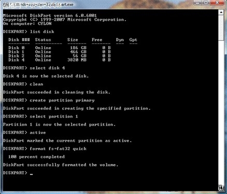Click the 'clean' command text
This screenshot has width=227, height=194.
(x=36, y=84)
